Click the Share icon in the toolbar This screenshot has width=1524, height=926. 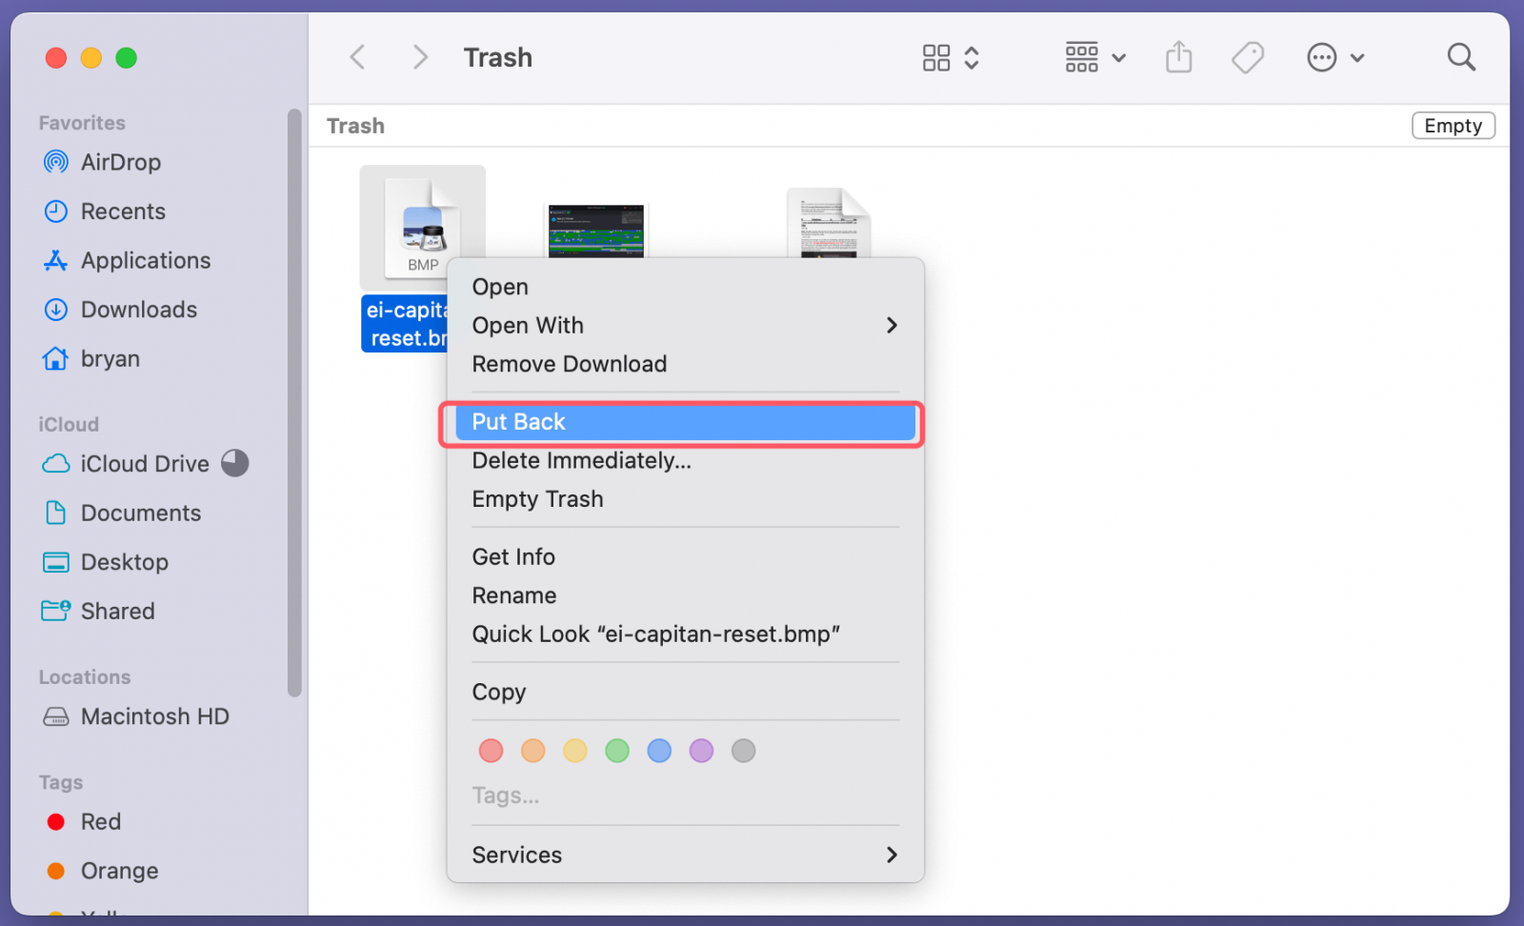click(x=1178, y=58)
